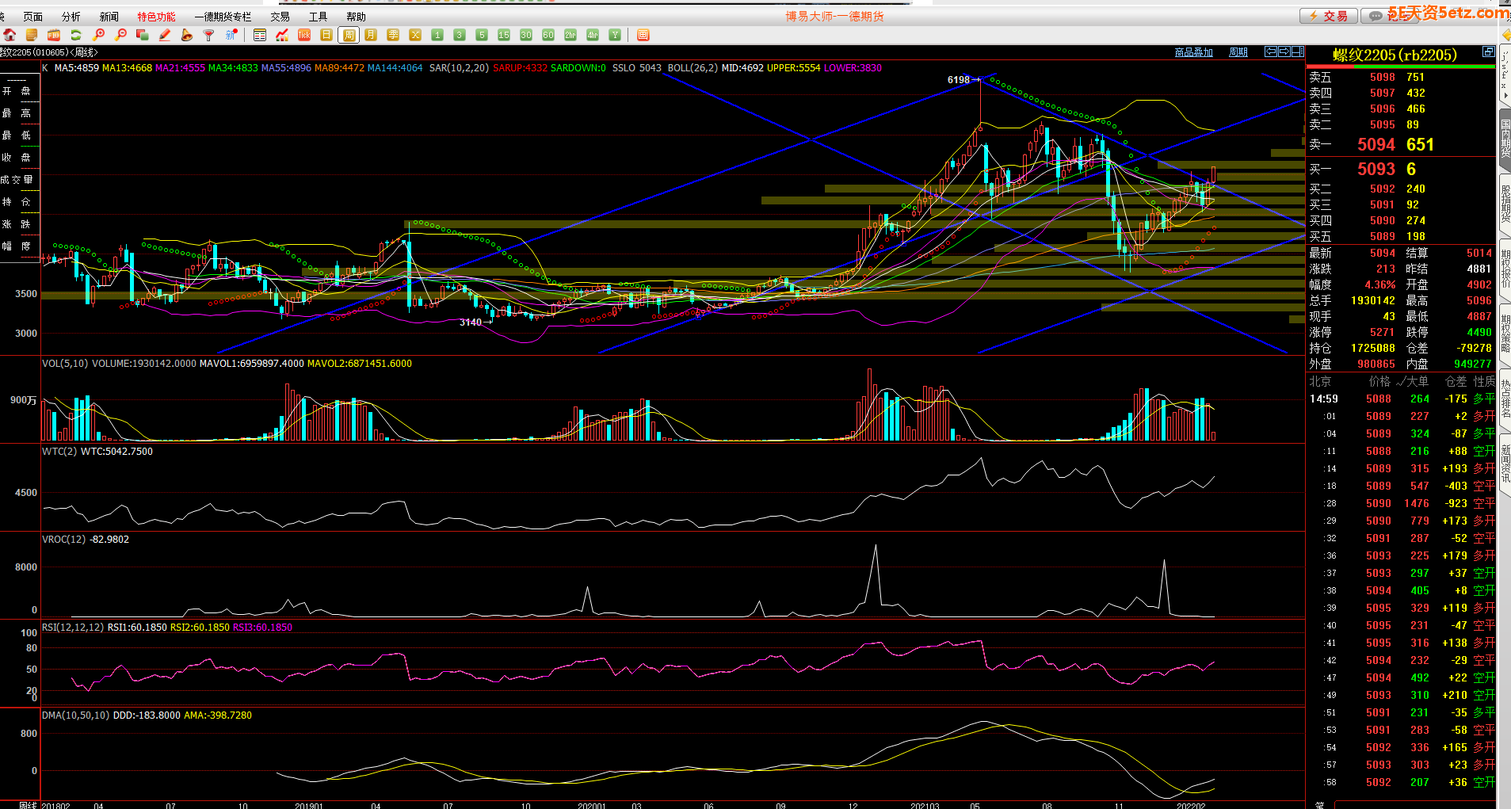Select the red pencil drawing tool

pyautogui.click(x=165, y=35)
